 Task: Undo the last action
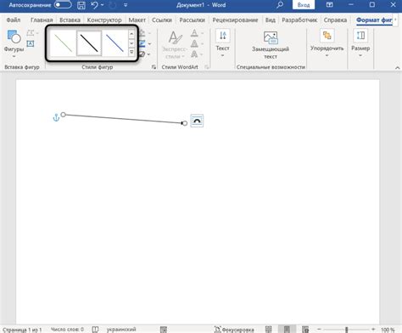95,5
